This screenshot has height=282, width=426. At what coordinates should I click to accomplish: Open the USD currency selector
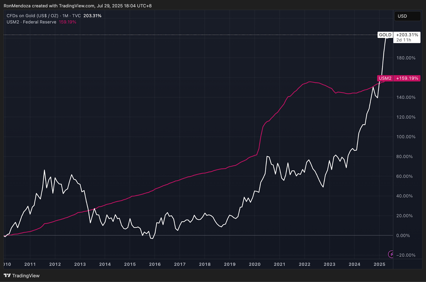point(407,16)
